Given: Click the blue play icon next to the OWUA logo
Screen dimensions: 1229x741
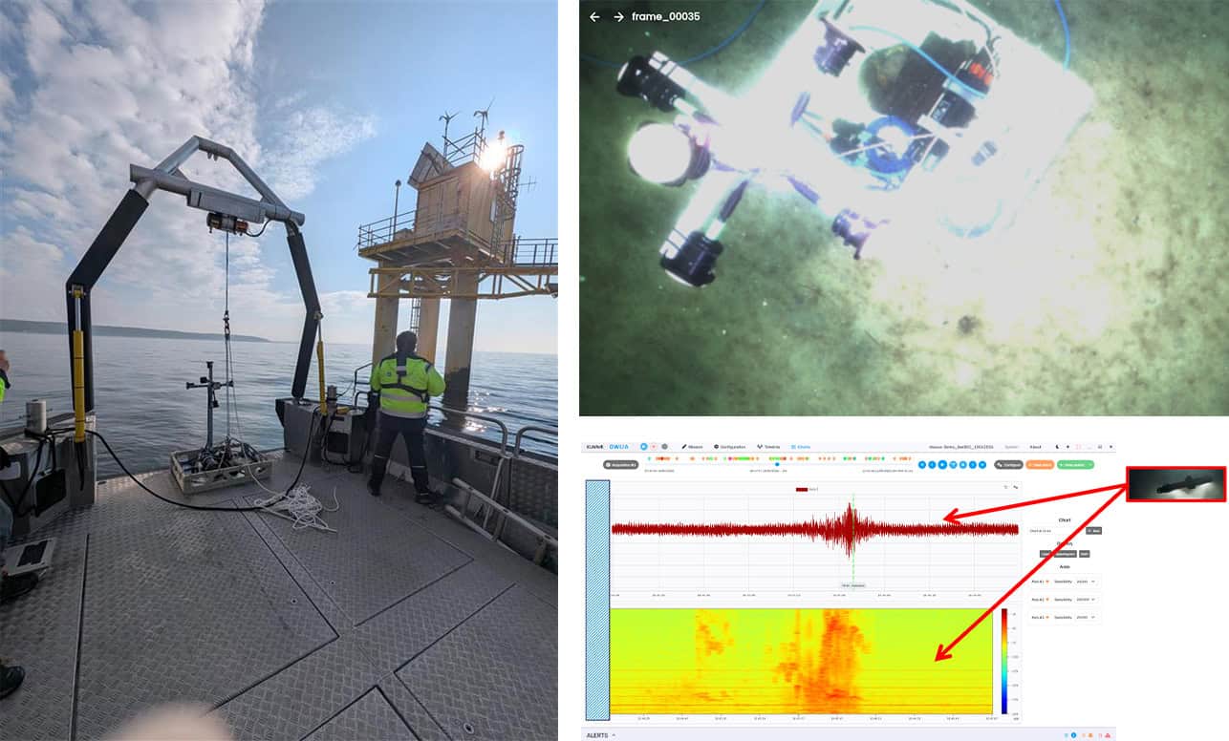Looking at the screenshot, I should pos(644,447).
